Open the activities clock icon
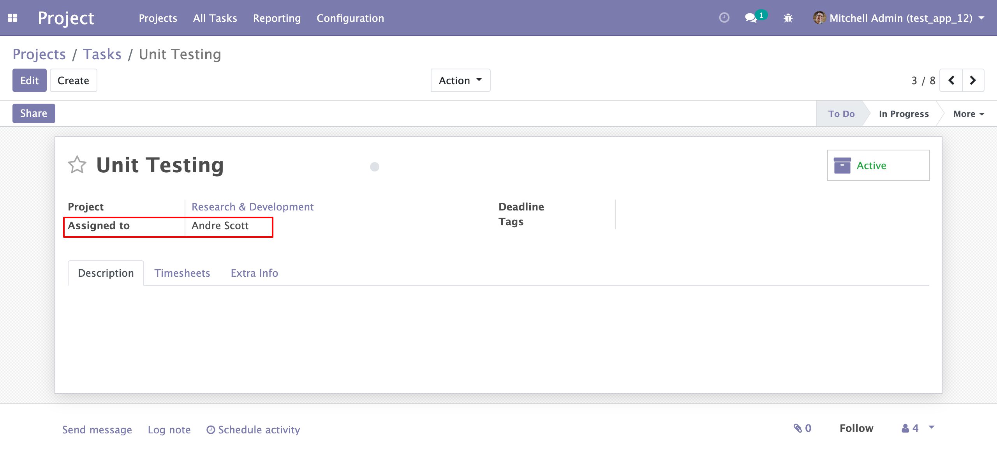Screen dimensions: 997x463 pyautogui.click(x=724, y=18)
